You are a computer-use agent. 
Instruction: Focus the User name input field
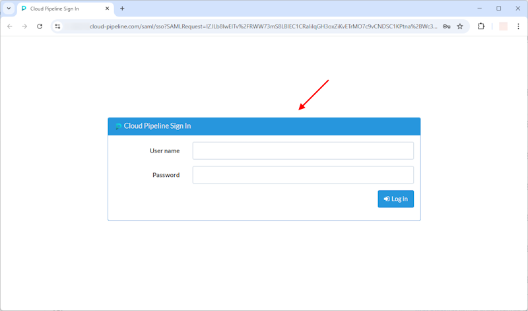(303, 151)
